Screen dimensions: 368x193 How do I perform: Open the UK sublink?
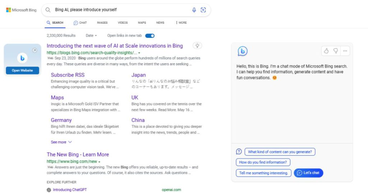click(x=135, y=98)
